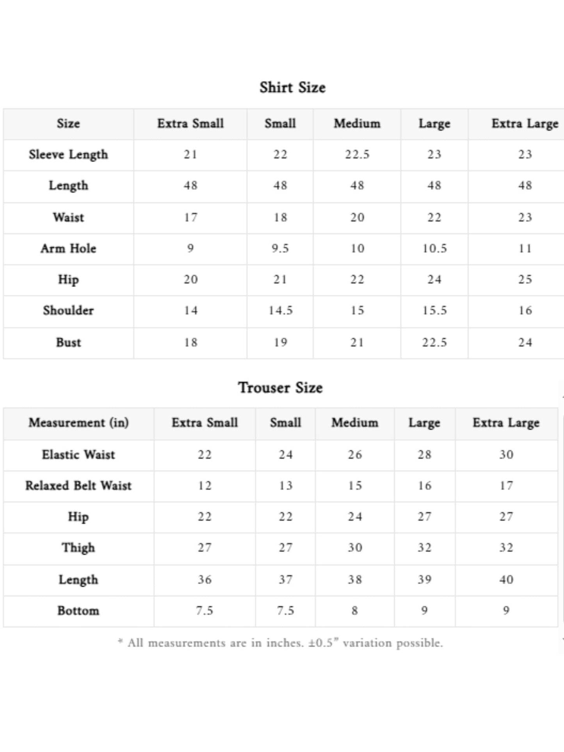The width and height of the screenshot is (564, 752).
Task: Click the Thigh row label
Action: [78, 548]
